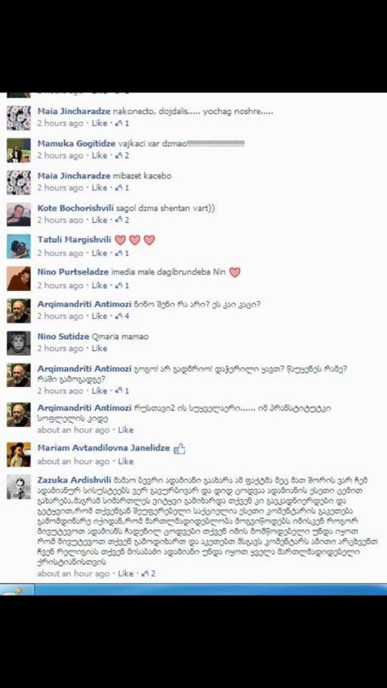Click the '2 hours ago' timestamp under Nino Sutidze

pyautogui.click(x=60, y=348)
